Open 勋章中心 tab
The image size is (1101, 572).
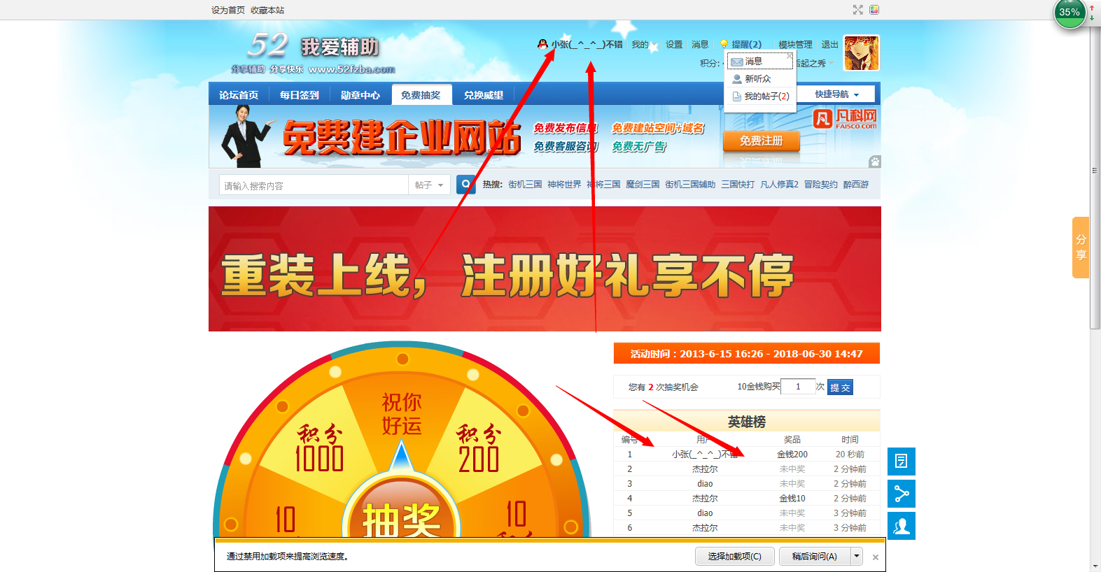(x=360, y=95)
